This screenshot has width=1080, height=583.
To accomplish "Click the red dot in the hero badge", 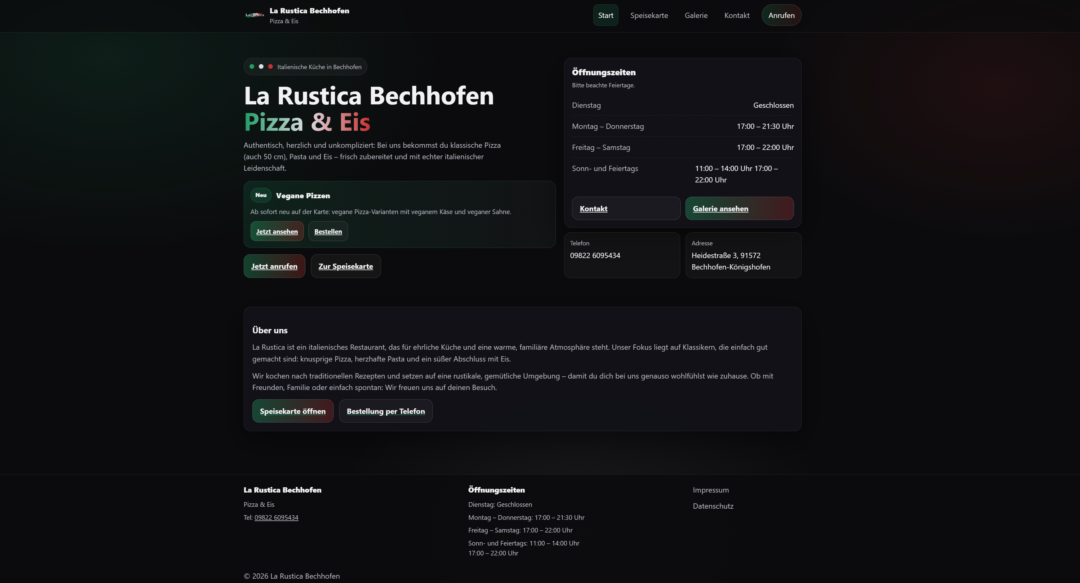I will [x=270, y=66].
